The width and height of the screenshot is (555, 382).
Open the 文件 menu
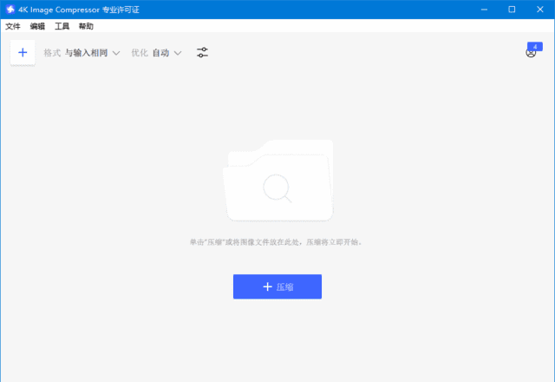pyautogui.click(x=13, y=26)
